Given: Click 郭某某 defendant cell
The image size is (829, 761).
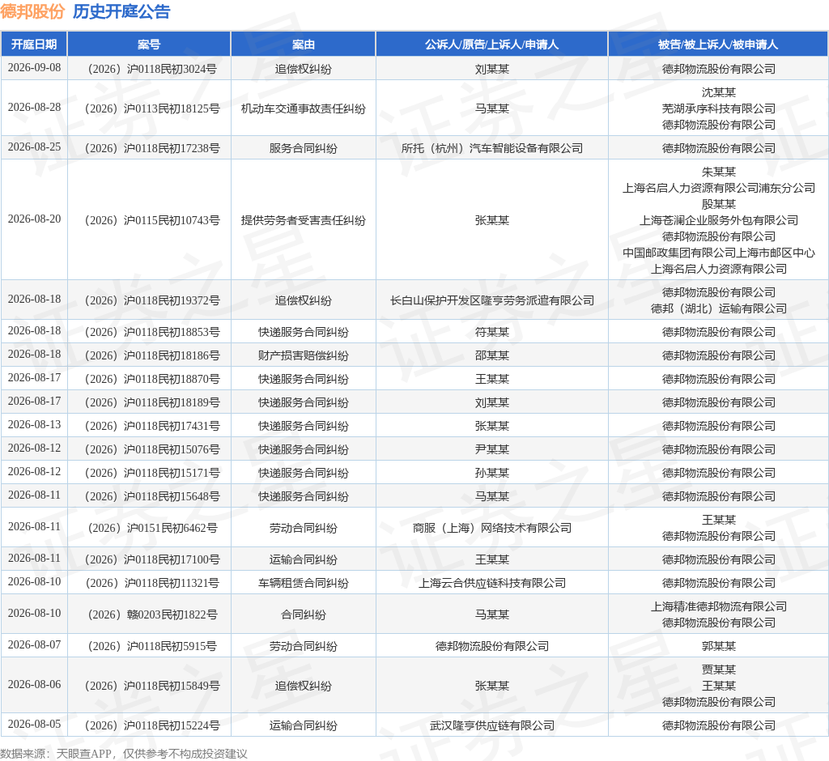Looking at the screenshot, I should [718, 646].
